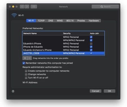Click the forward navigation arrow

click(x=27, y=7)
